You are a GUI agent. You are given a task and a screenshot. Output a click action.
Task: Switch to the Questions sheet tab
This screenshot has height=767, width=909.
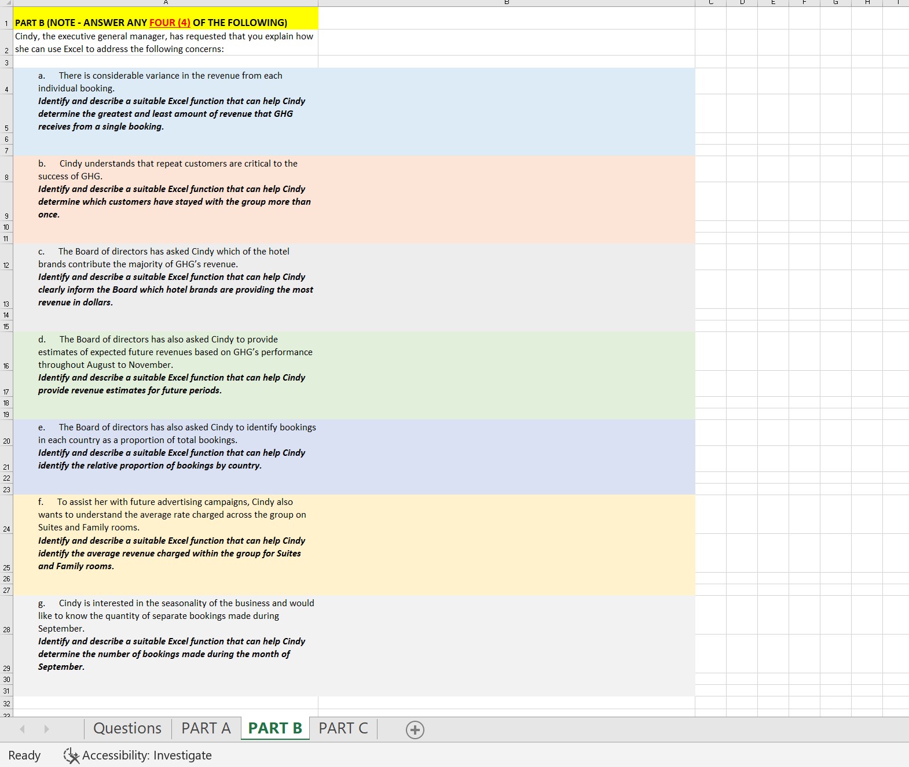point(127,728)
